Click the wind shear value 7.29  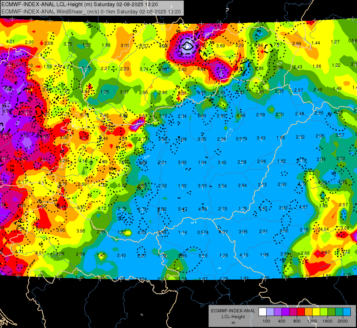click(123, 162)
